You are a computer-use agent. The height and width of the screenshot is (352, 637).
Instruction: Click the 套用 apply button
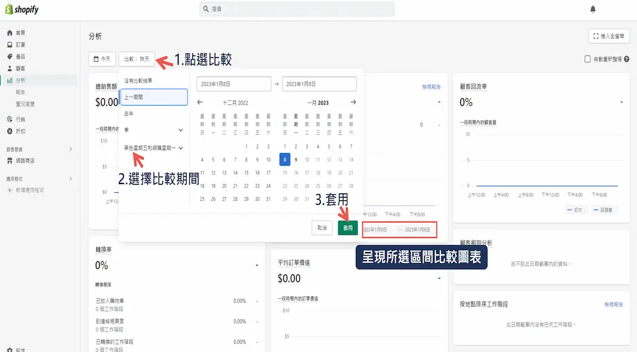[x=348, y=228]
